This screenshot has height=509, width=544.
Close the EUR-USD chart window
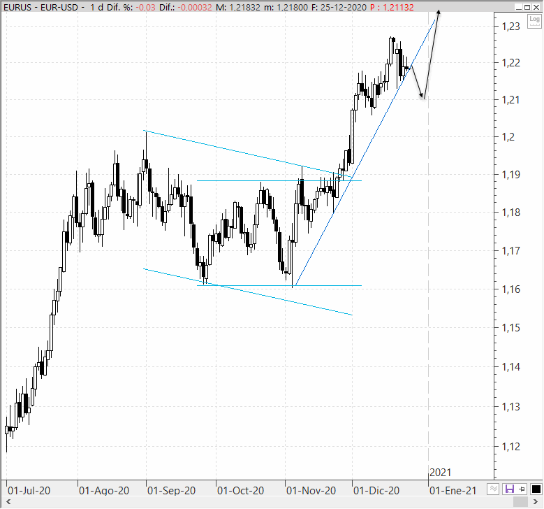(x=536, y=7)
